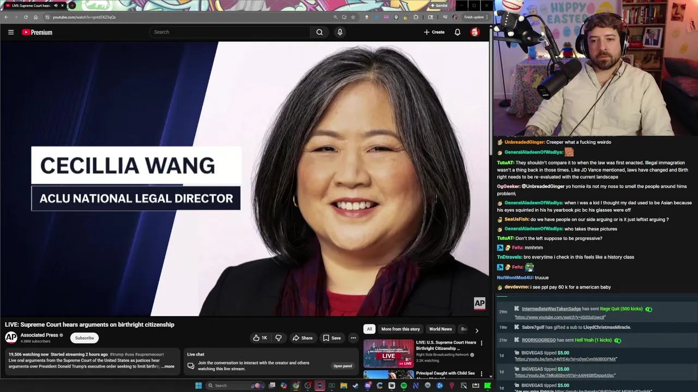Open a new browser tab
698x392 pixels.
(72, 5)
